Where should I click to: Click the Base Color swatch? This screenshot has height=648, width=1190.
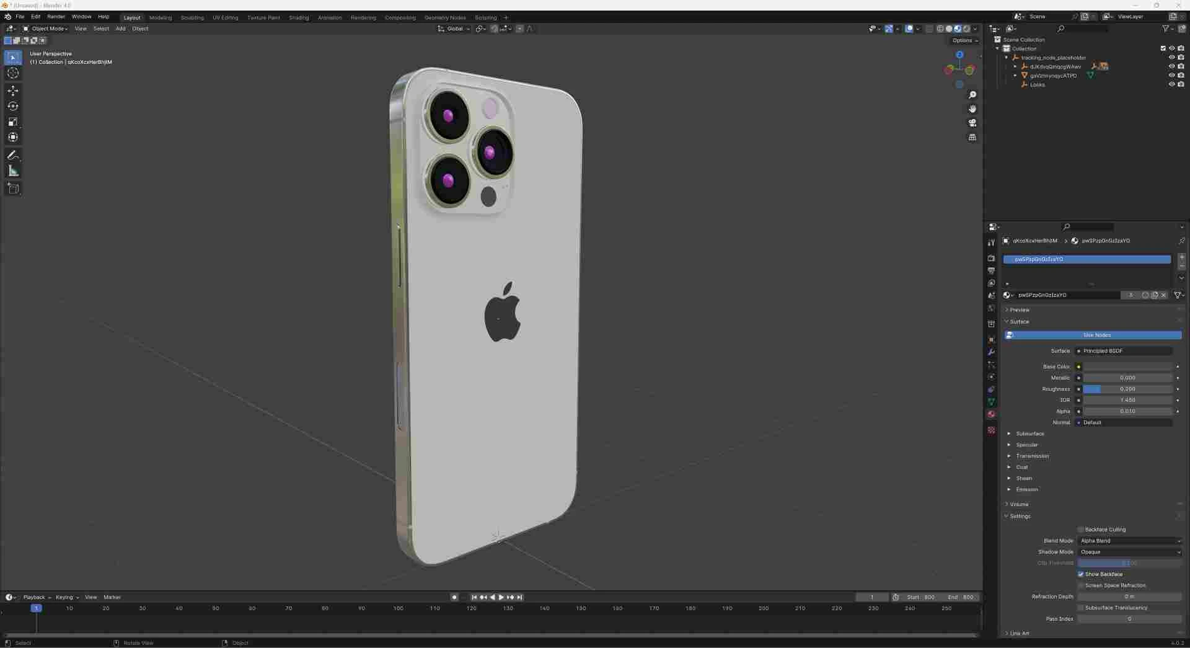click(x=1127, y=366)
